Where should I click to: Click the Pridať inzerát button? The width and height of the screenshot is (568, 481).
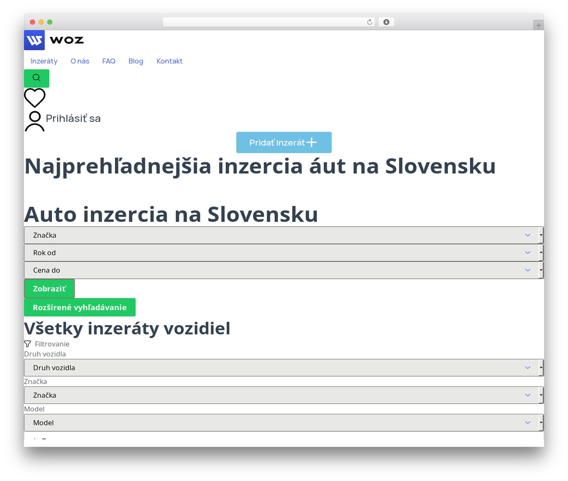tap(284, 142)
